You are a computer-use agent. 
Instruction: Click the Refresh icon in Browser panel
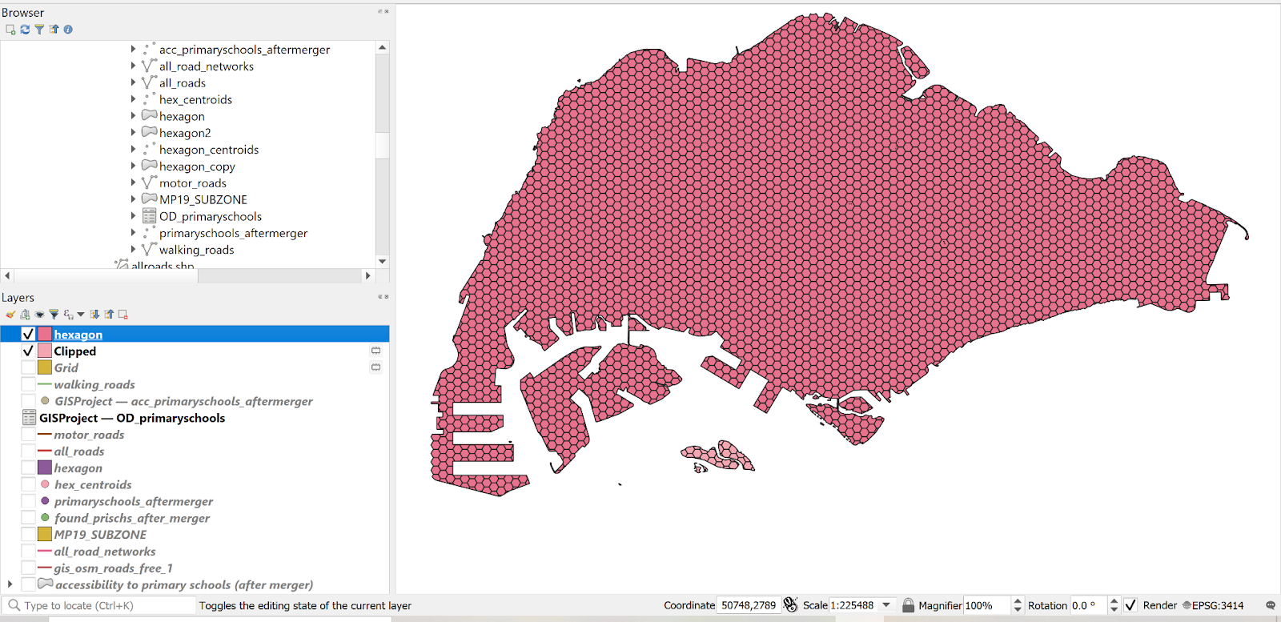25,30
